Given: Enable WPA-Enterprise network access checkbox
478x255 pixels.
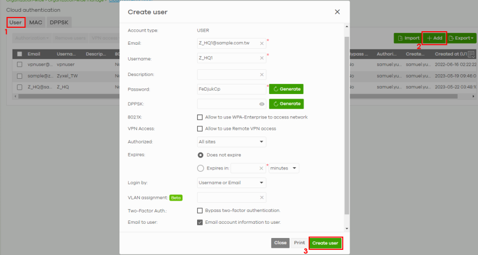Looking at the screenshot, I should coord(200,117).
